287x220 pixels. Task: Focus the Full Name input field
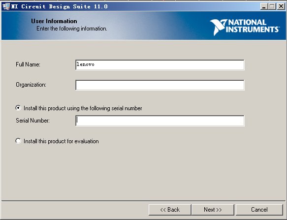160,64
